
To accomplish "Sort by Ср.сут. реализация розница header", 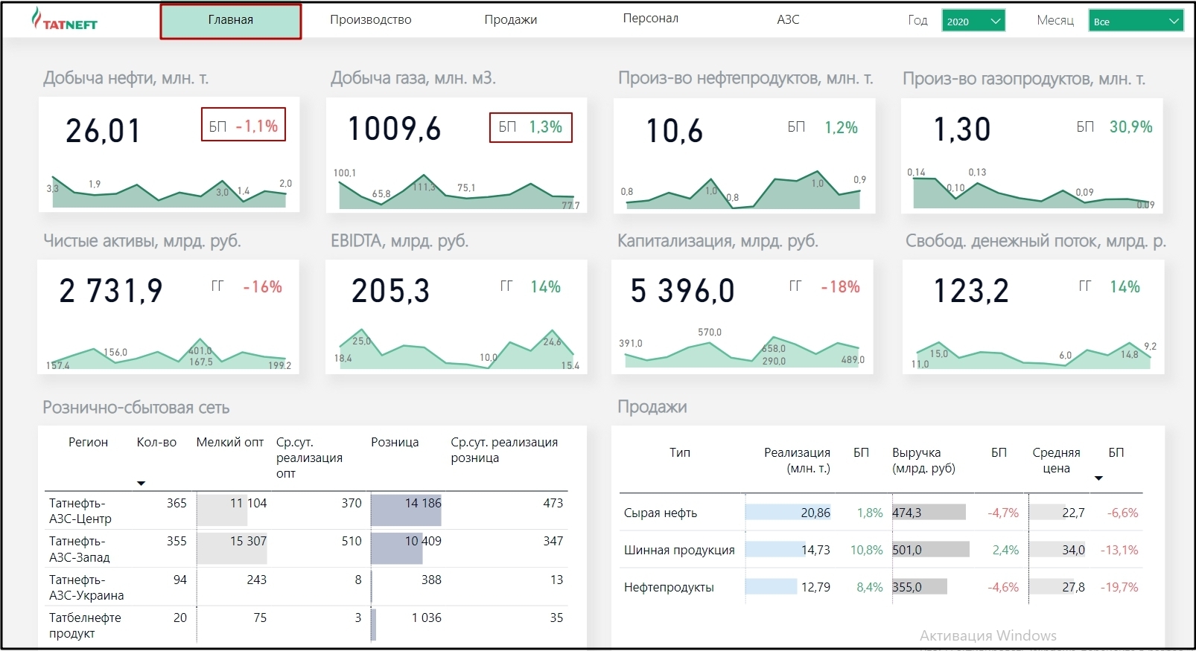I will click(504, 450).
